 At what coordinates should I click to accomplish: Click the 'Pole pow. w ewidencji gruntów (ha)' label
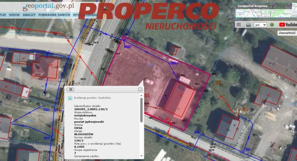pyautogui.click(x=97, y=144)
